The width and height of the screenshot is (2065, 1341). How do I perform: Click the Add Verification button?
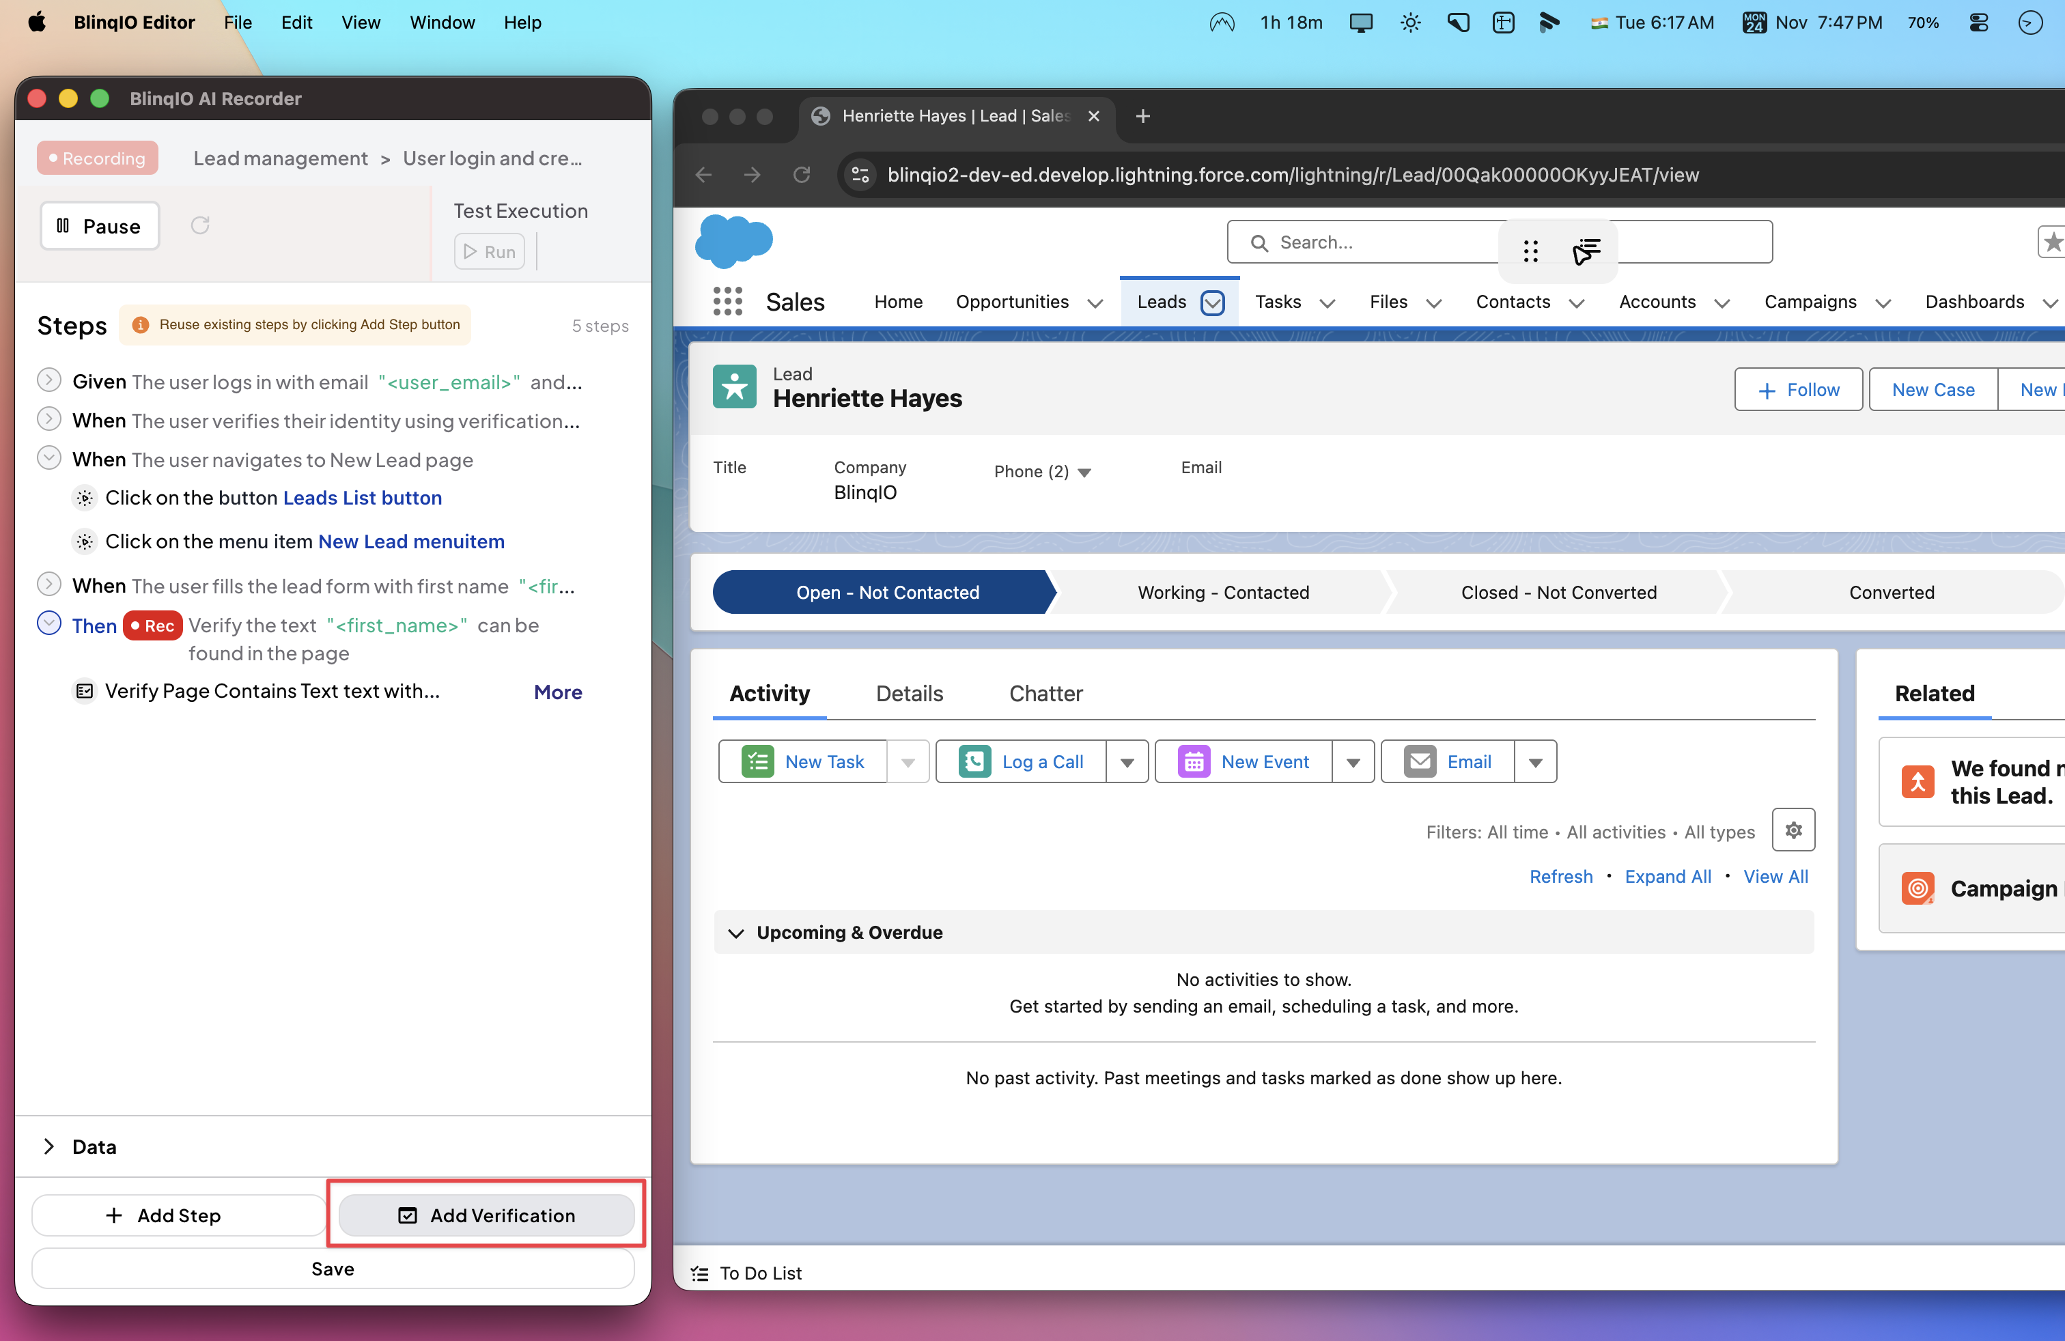(x=486, y=1215)
